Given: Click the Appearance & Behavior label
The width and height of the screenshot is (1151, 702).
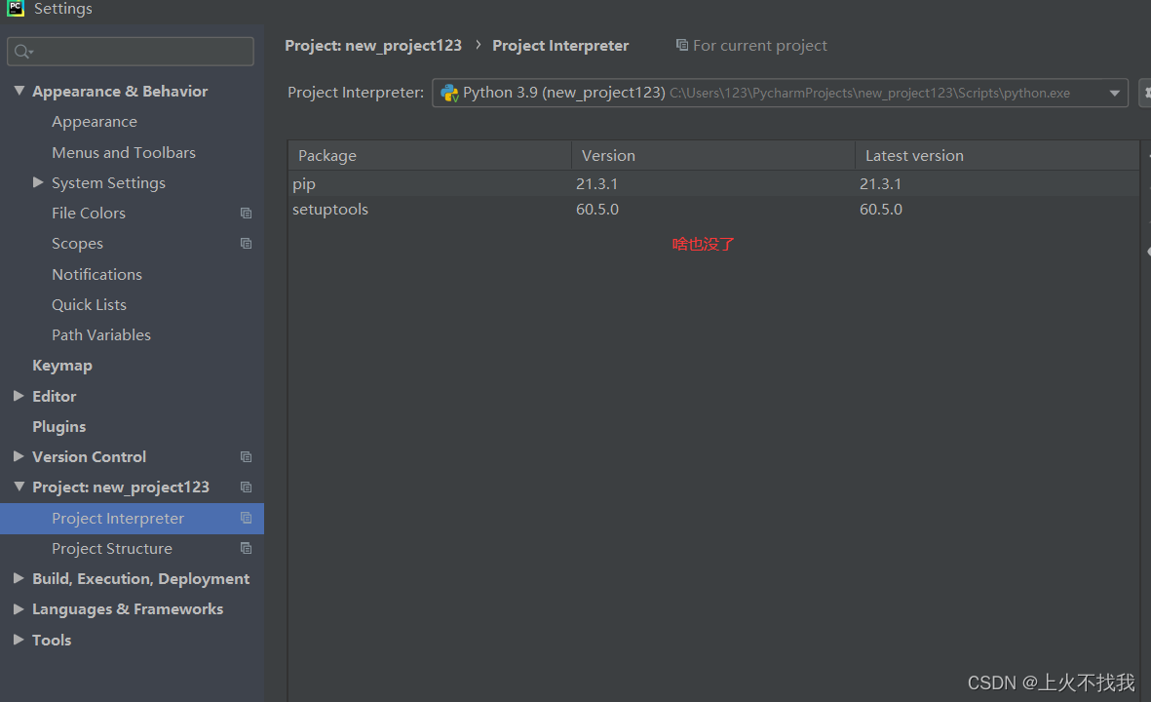Looking at the screenshot, I should tap(120, 91).
